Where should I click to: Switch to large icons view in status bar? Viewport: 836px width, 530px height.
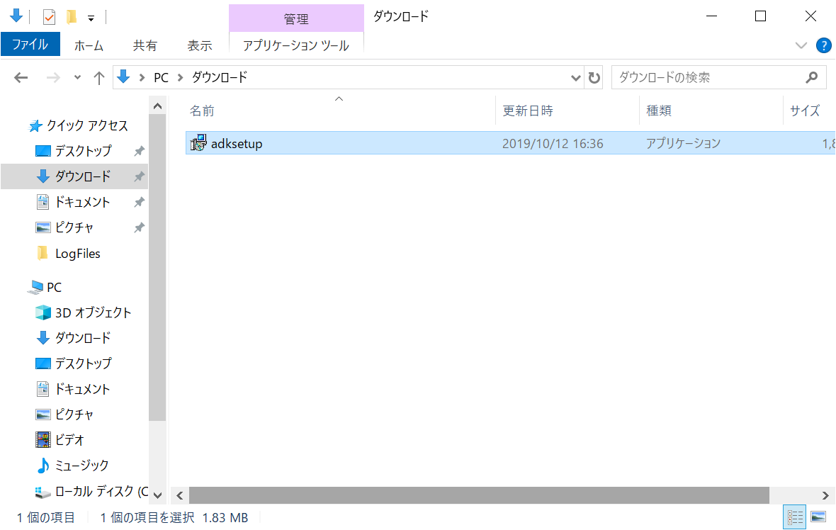tap(818, 517)
